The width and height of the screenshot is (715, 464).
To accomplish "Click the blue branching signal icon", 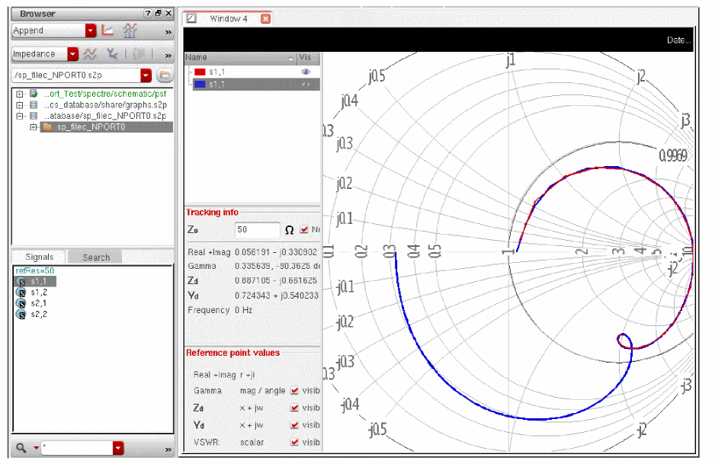I will 112,54.
